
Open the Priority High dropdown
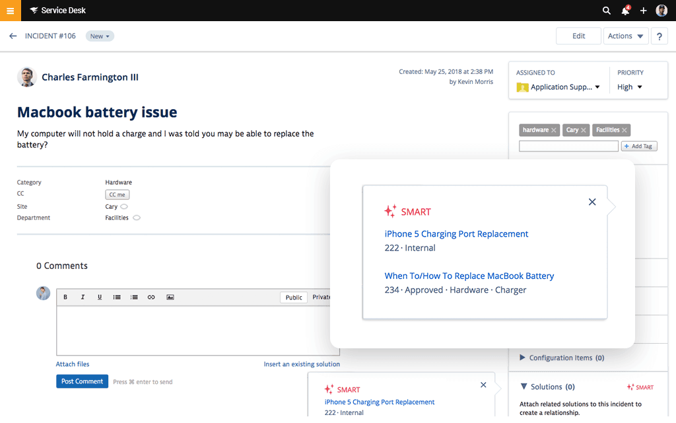click(630, 87)
